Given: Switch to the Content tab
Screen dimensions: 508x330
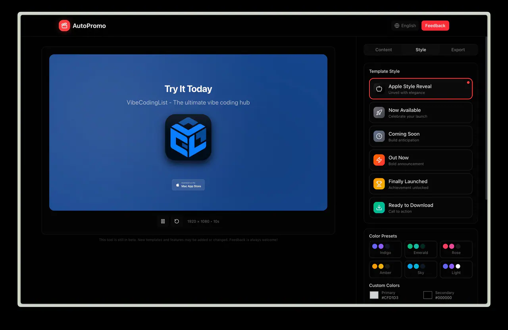Looking at the screenshot, I should [383, 50].
